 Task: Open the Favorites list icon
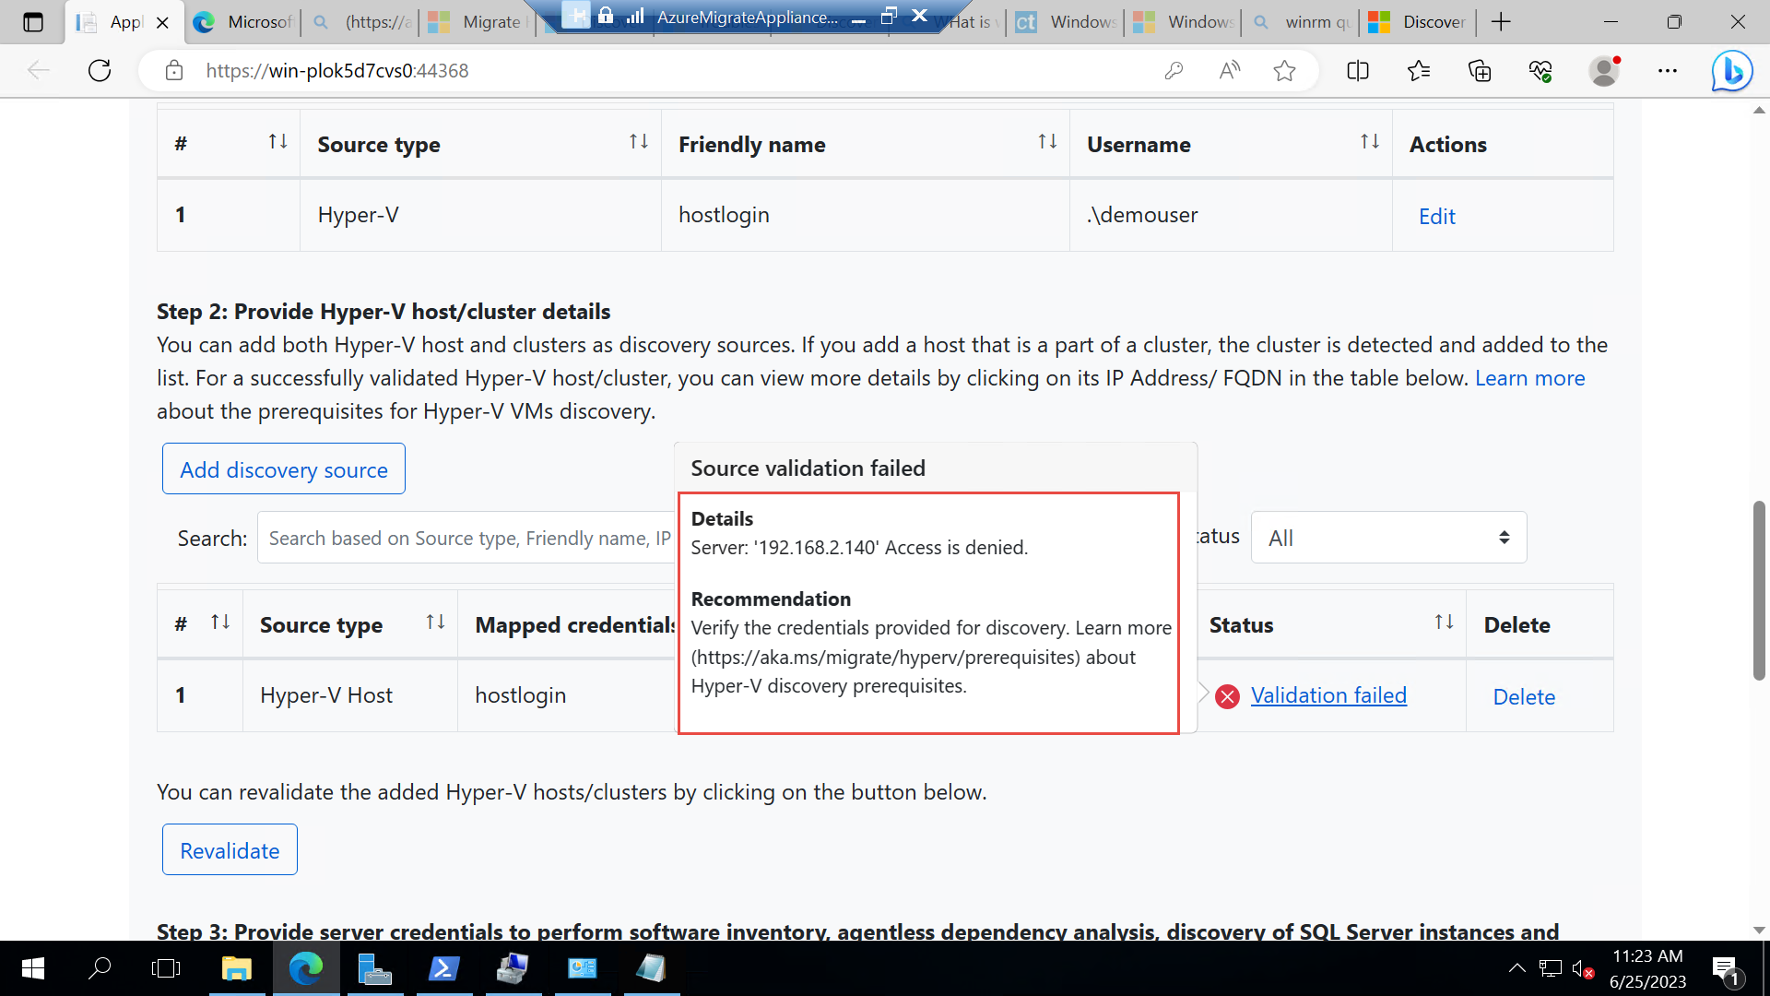tap(1419, 70)
